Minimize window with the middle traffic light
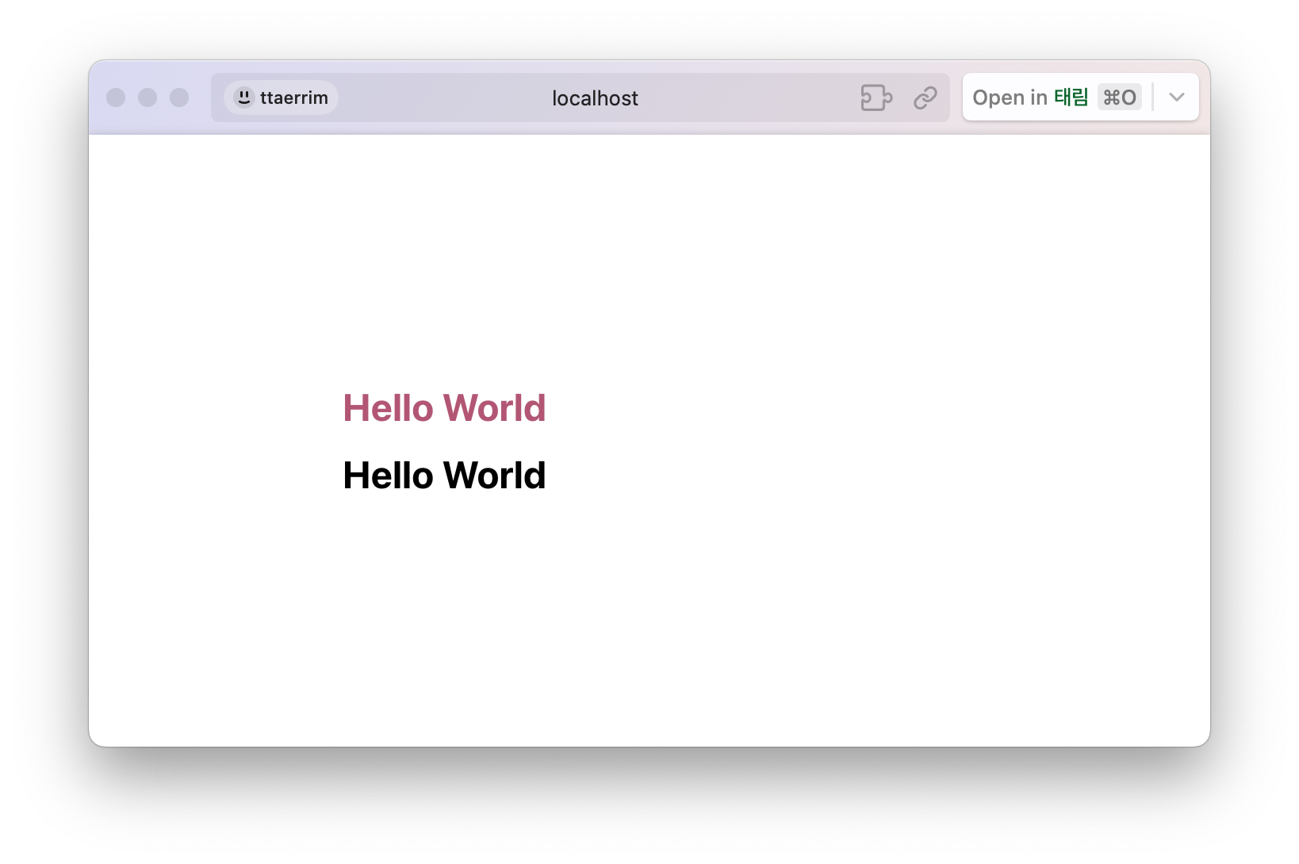 point(148,97)
